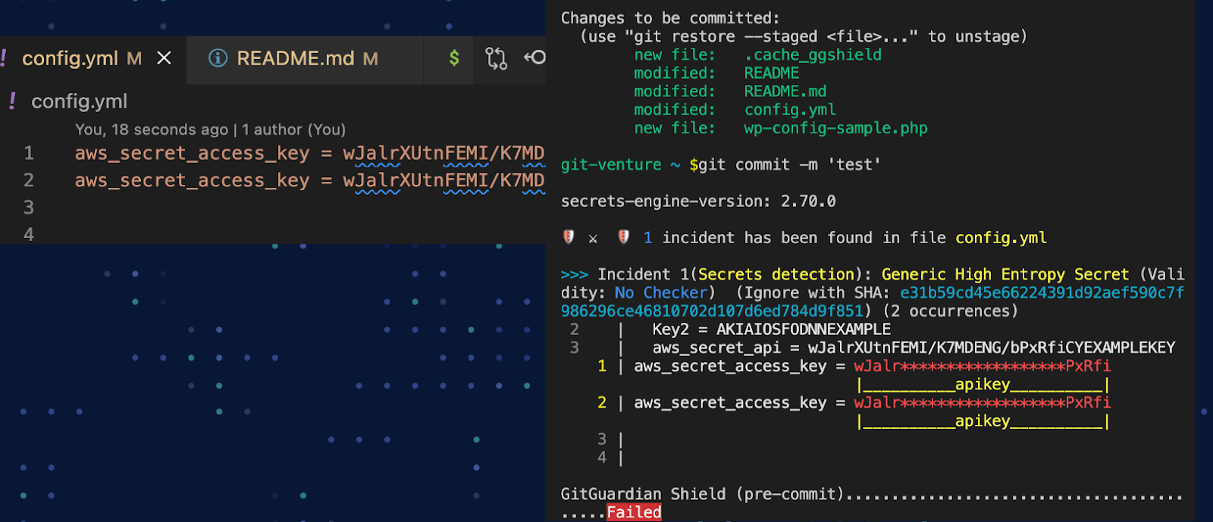Open changes with the compare icon
This screenshot has width=1213, height=522.
pyautogui.click(x=496, y=58)
